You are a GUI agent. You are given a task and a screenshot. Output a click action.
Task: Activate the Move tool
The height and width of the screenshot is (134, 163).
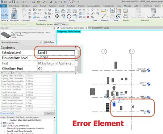57,16
